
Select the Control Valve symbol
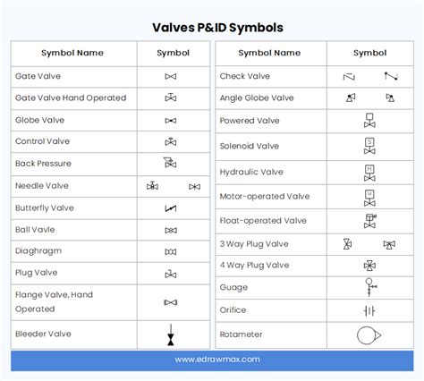coord(171,141)
